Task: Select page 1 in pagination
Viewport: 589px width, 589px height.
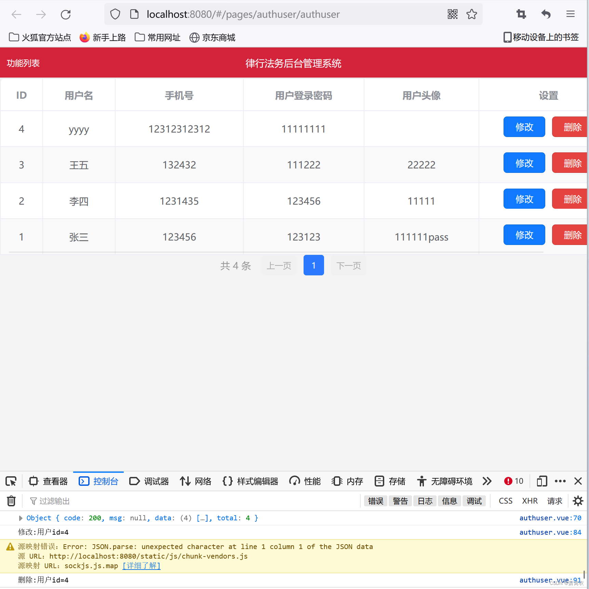Action: (313, 265)
